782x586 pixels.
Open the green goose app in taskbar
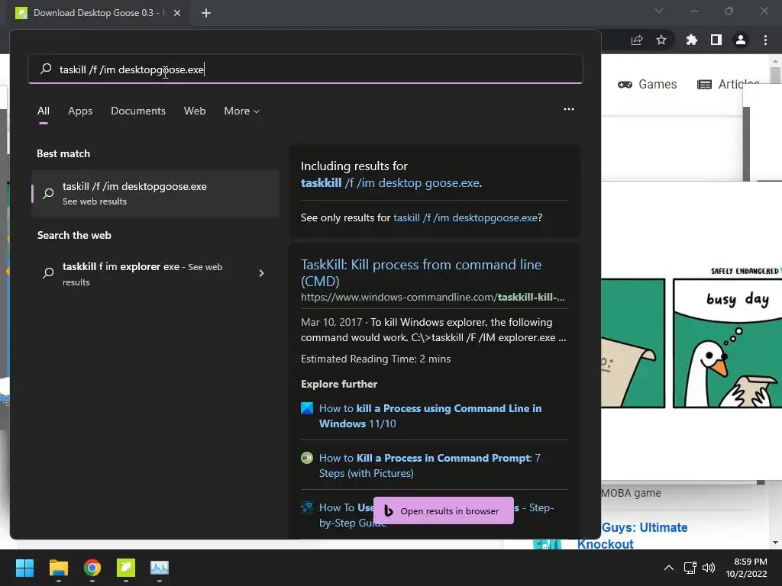pyautogui.click(x=126, y=568)
